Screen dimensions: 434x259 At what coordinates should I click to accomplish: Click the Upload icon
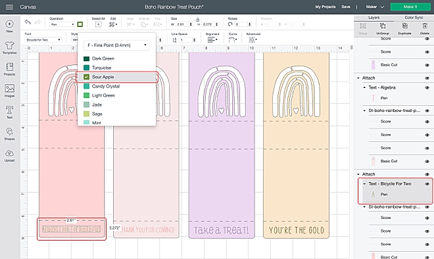pos(9,153)
